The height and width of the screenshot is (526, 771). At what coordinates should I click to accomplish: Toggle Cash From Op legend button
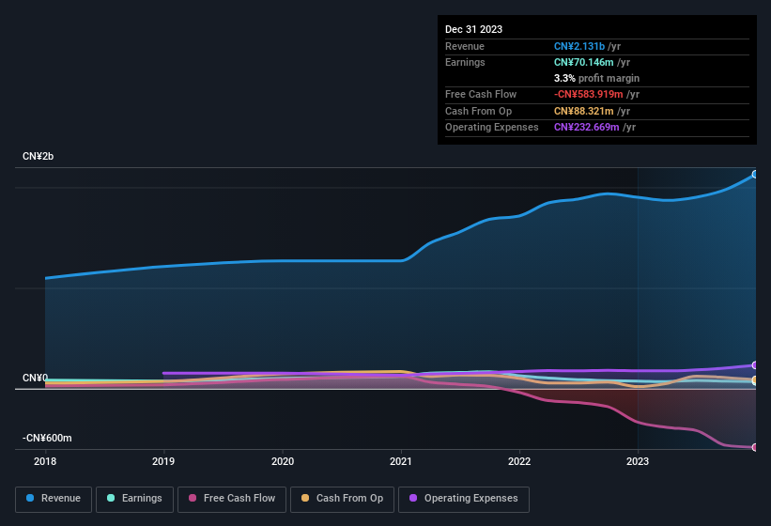click(x=342, y=499)
